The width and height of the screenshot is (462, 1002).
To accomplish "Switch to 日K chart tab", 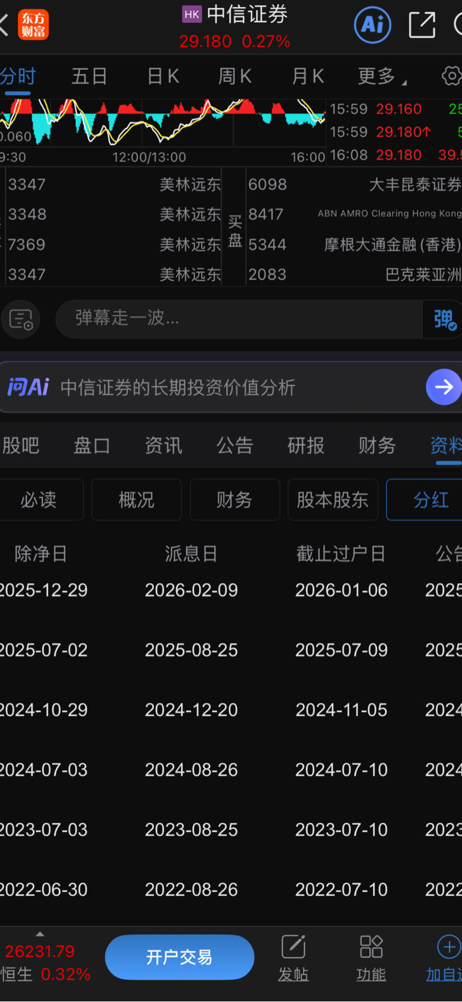I will 163,77.
